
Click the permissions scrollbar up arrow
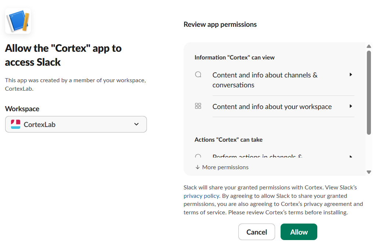(369, 46)
